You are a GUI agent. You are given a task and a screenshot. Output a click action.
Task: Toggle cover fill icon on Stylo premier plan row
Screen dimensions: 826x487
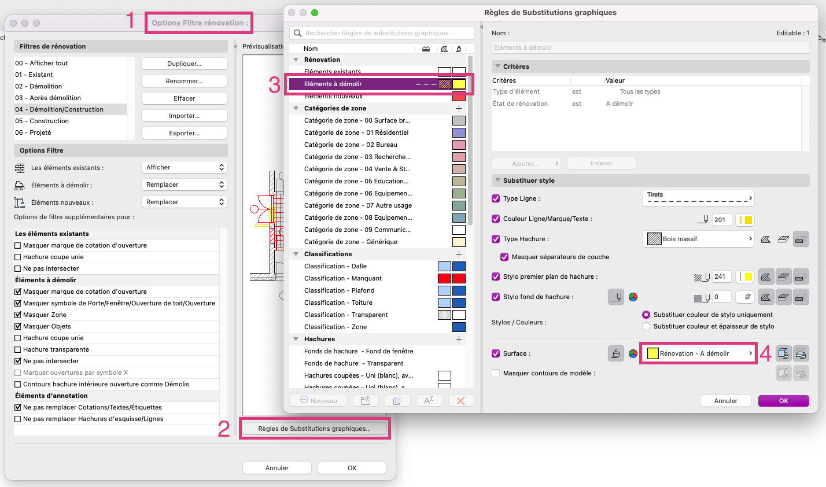tap(783, 276)
